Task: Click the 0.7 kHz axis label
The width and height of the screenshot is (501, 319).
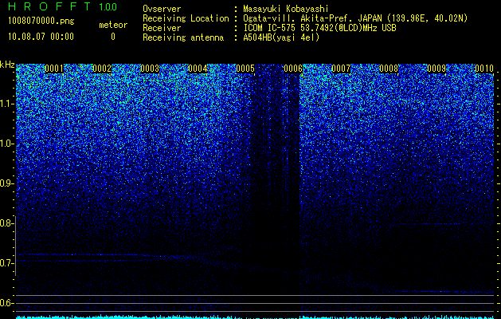Action: point(6,263)
